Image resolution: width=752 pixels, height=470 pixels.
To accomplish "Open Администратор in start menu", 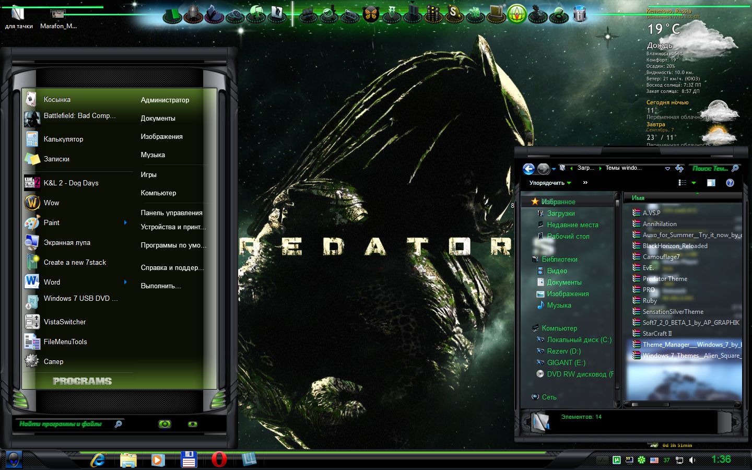I will [165, 100].
